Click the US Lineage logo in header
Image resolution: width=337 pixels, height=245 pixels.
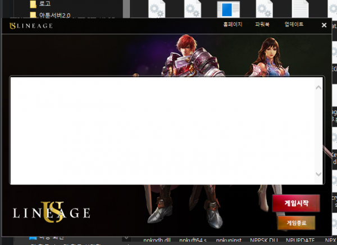pyautogui.click(x=31, y=26)
